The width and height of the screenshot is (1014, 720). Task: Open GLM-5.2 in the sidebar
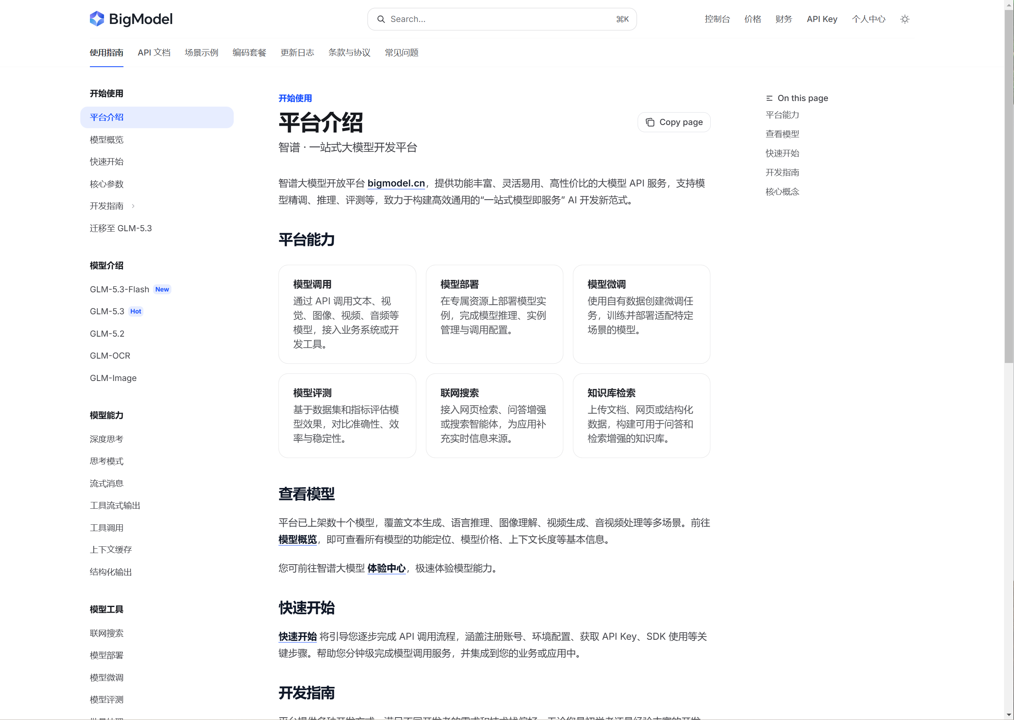coord(107,334)
